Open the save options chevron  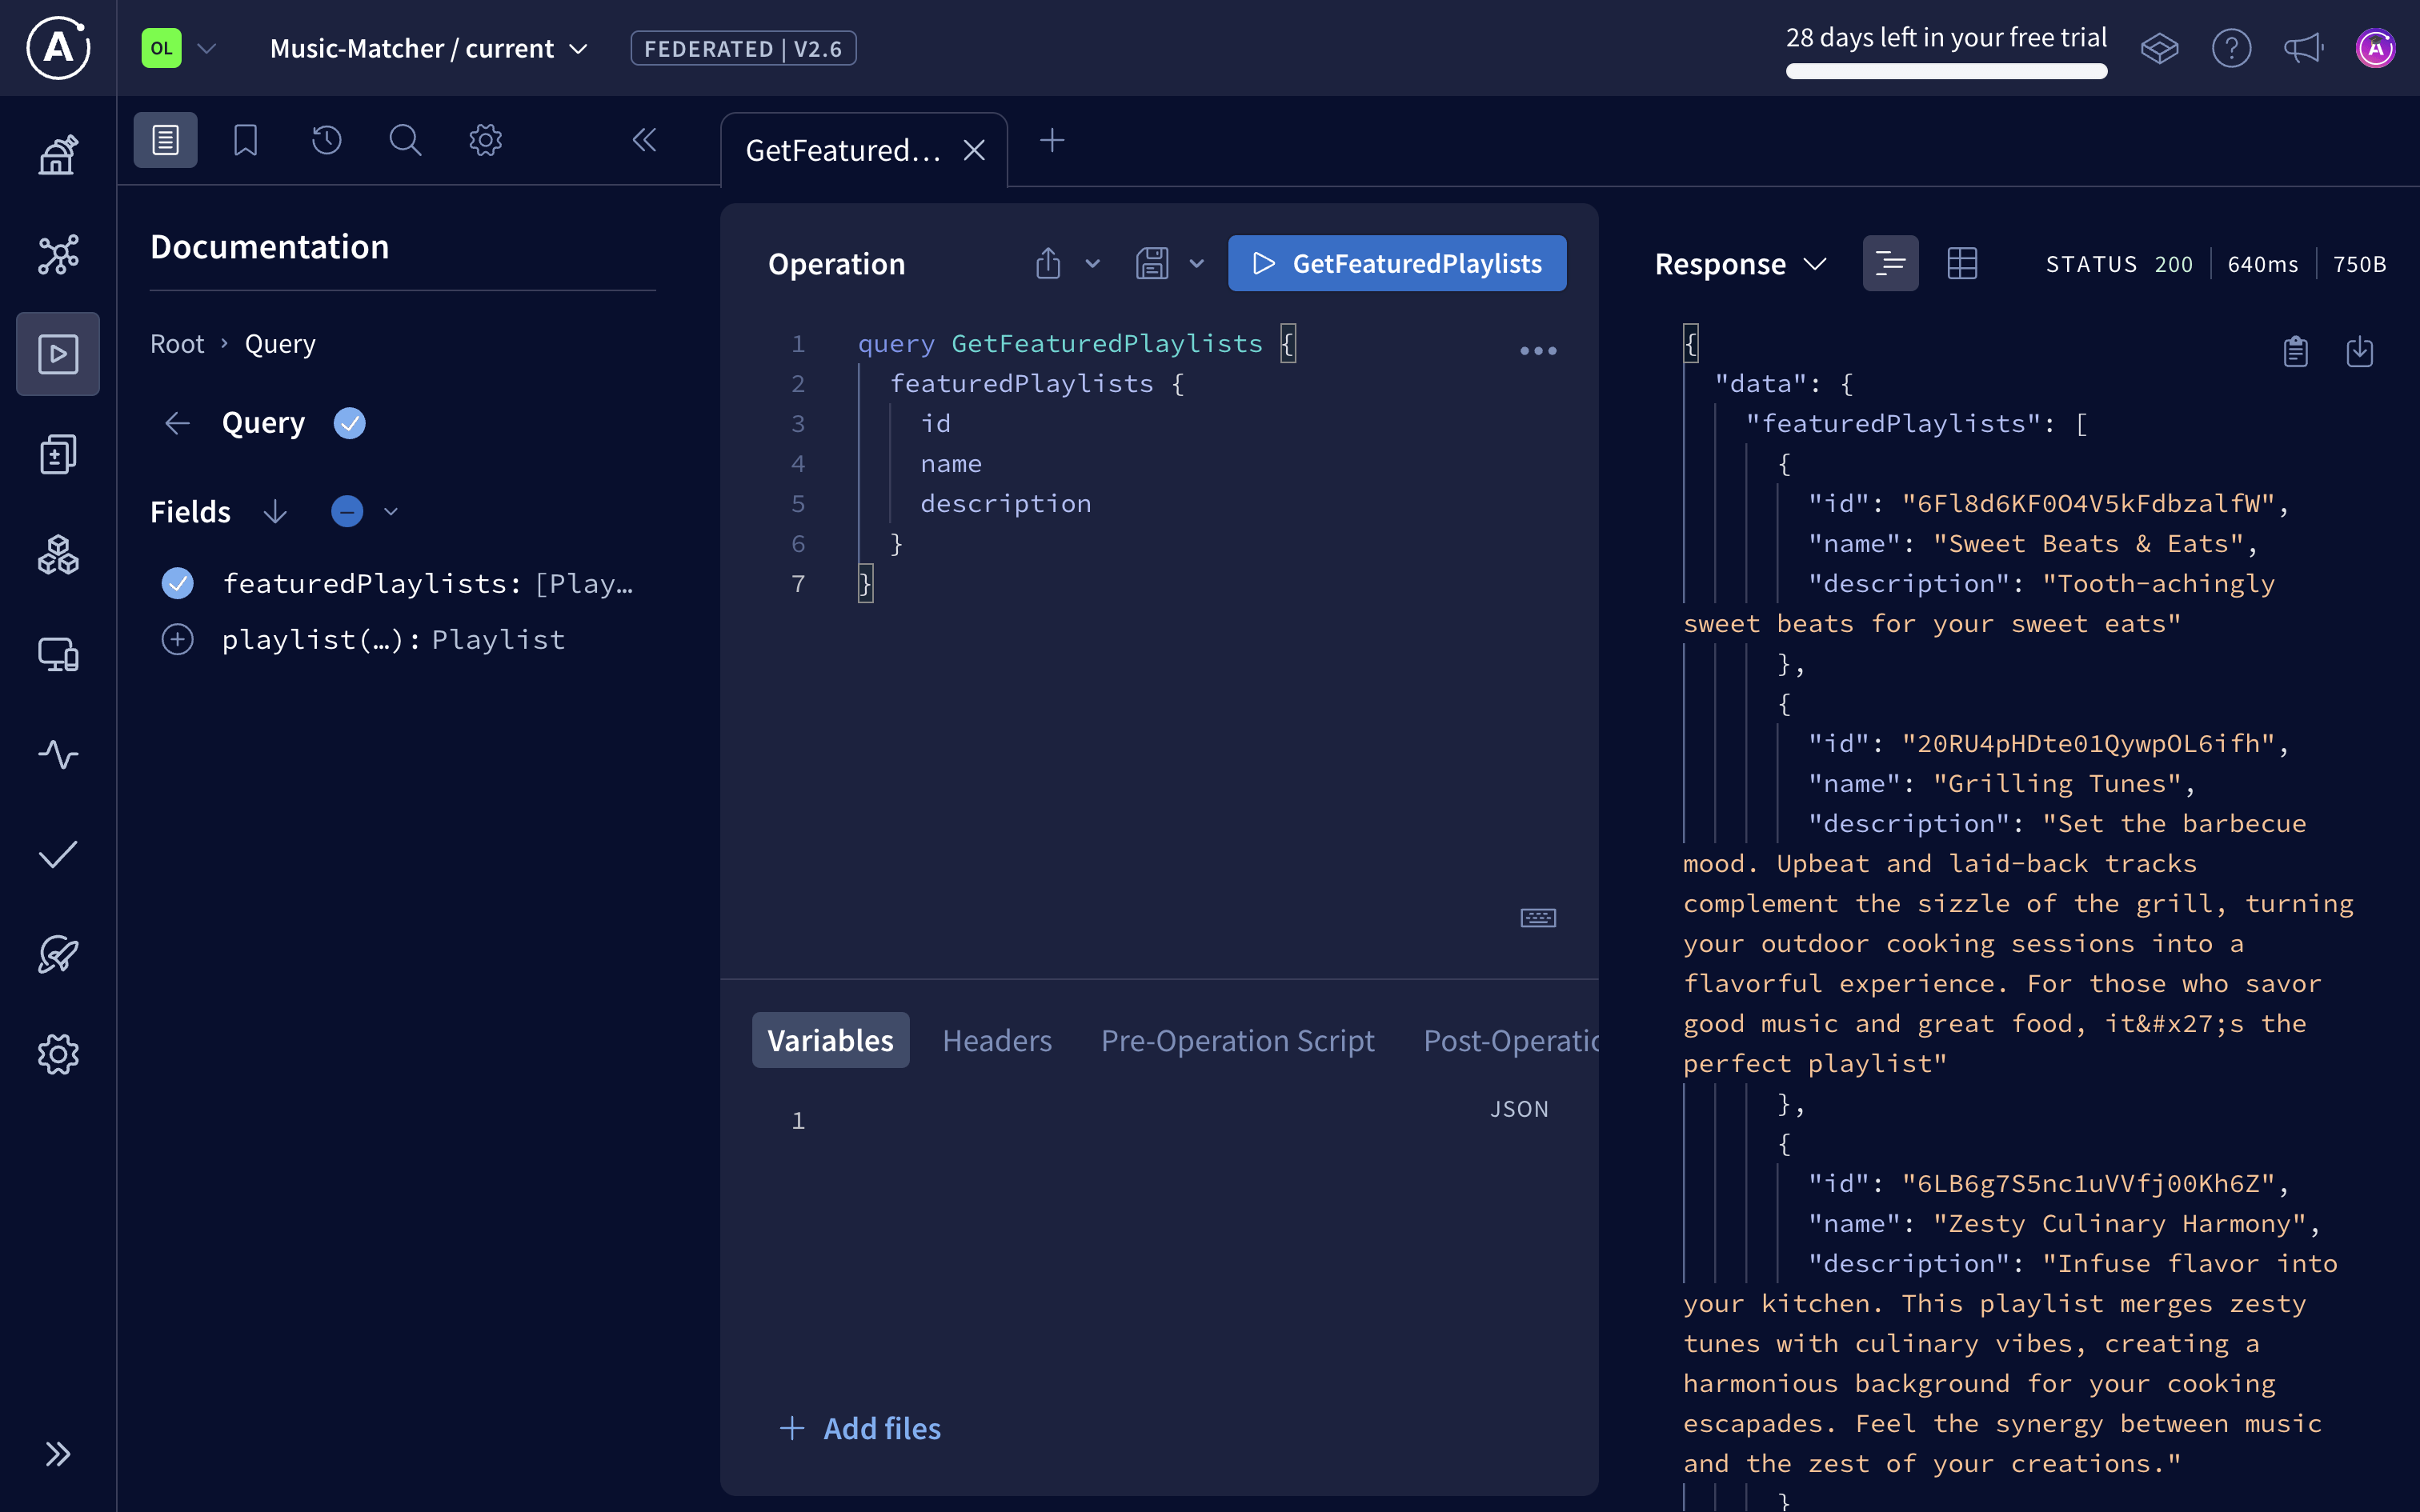tap(1196, 263)
